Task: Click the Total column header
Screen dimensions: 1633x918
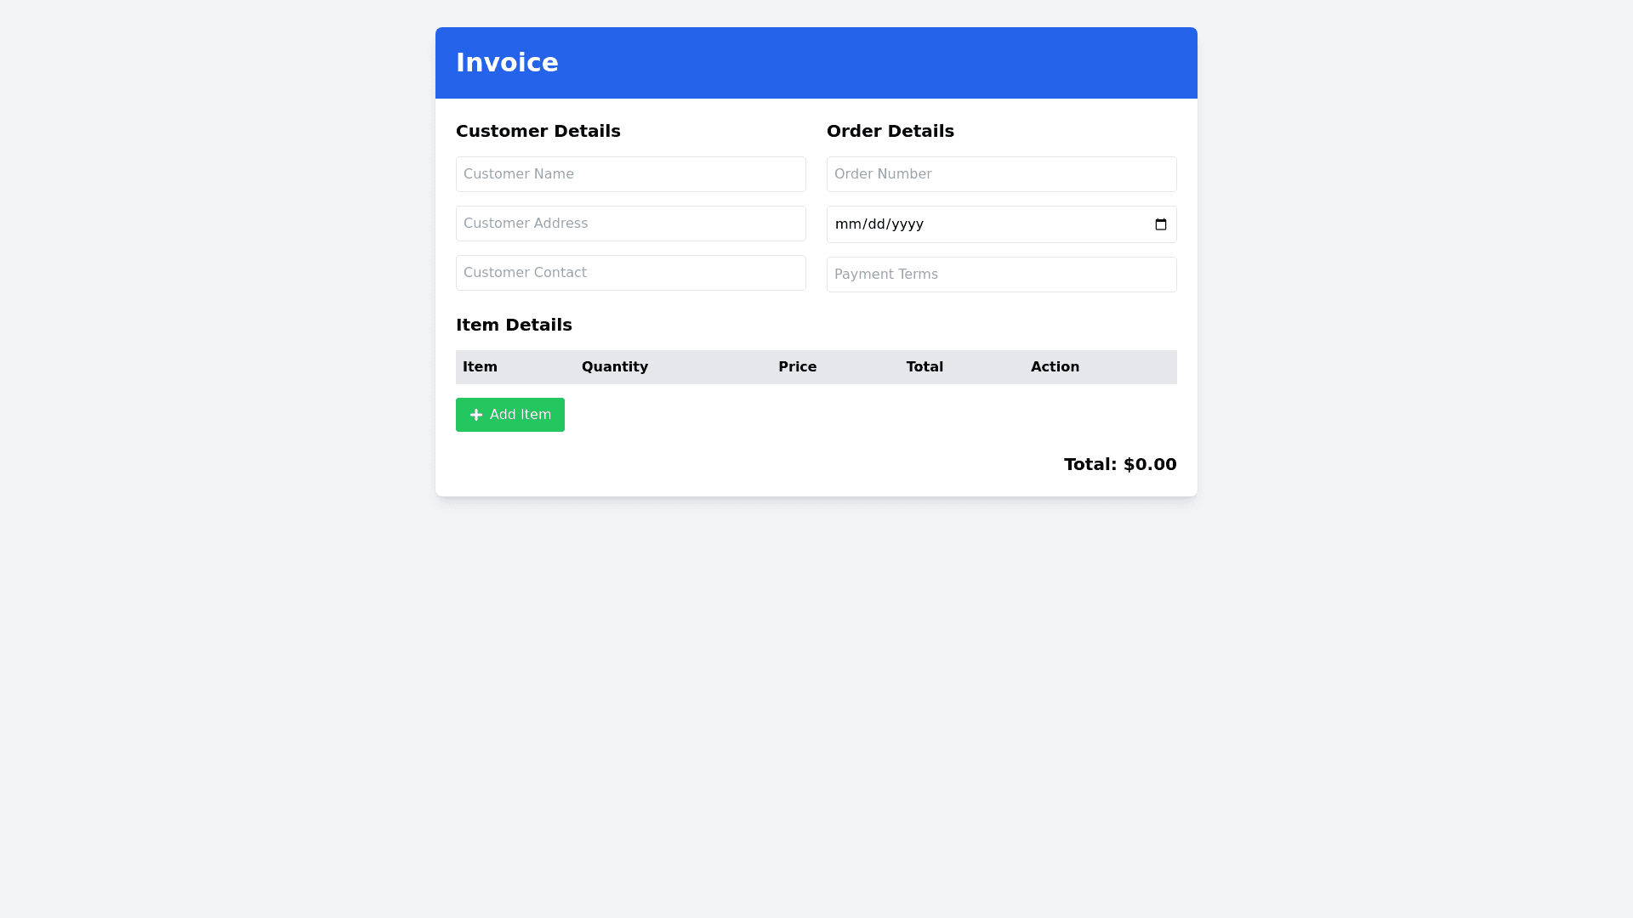Action: [925, 367]
